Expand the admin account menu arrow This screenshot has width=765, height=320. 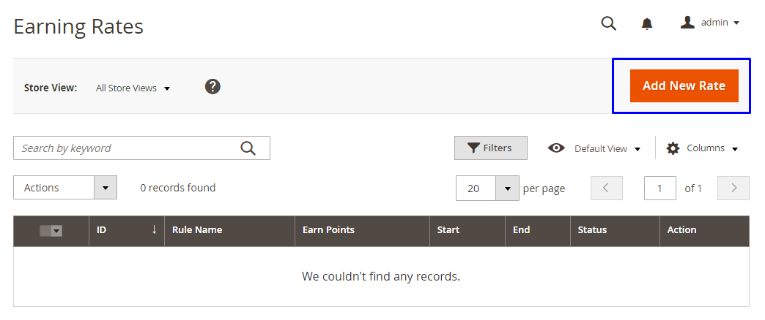click(736, 23)
